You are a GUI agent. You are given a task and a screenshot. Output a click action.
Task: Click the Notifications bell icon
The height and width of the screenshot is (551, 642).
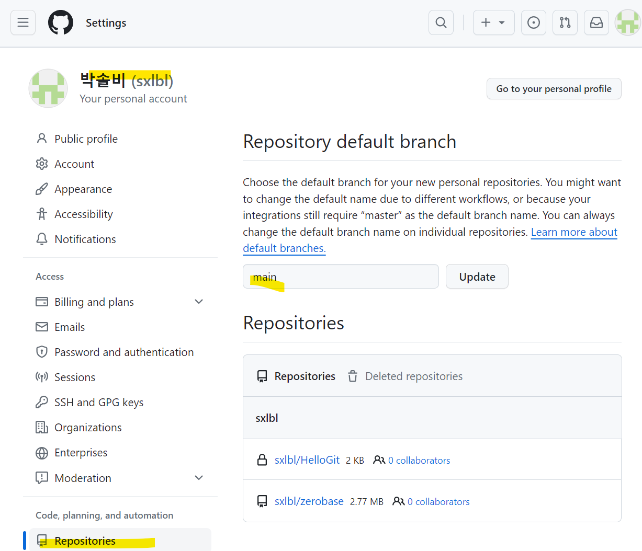tap(42, 239)
